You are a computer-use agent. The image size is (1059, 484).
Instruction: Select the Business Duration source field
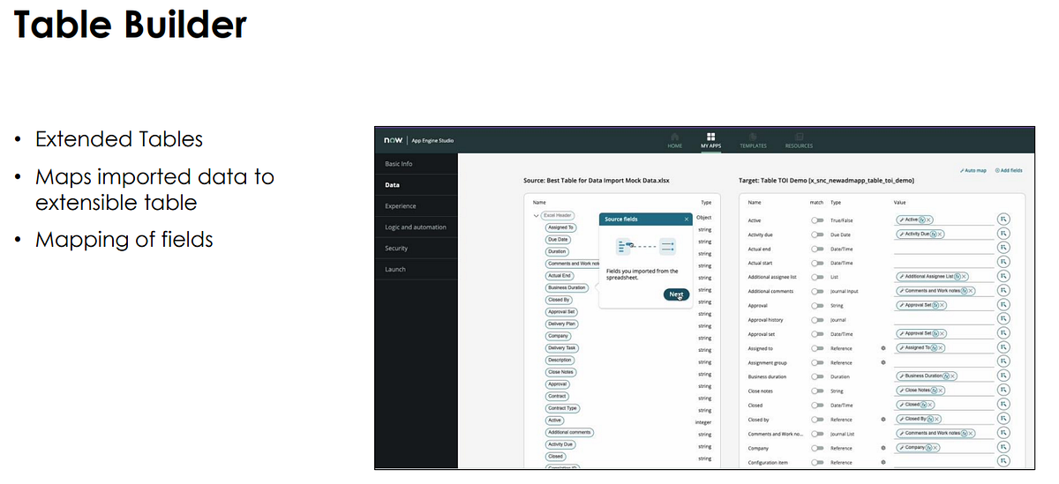(567, 287)
